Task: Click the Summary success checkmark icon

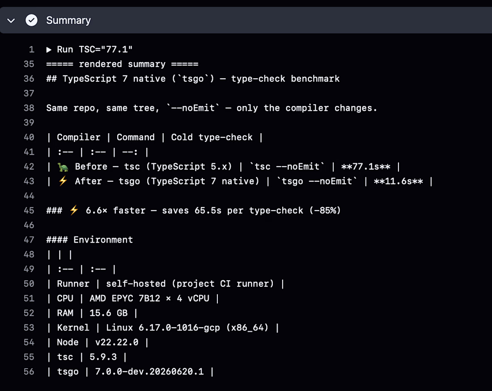Action: pos(31,21)
